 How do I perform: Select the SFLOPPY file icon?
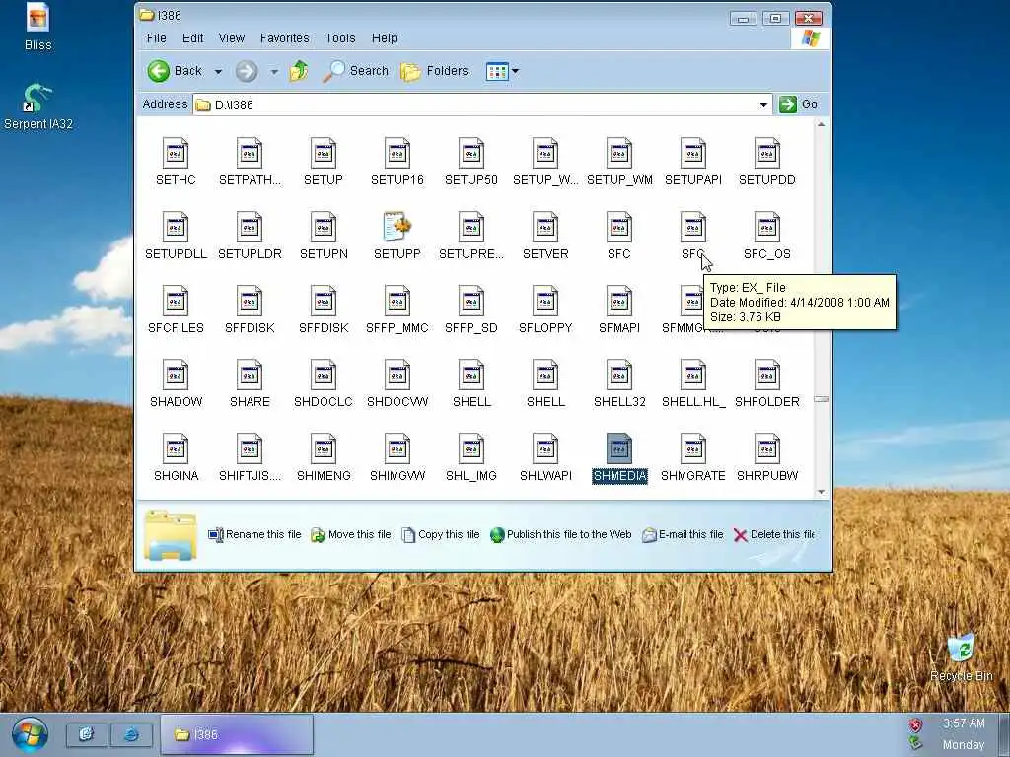point(544,302)
